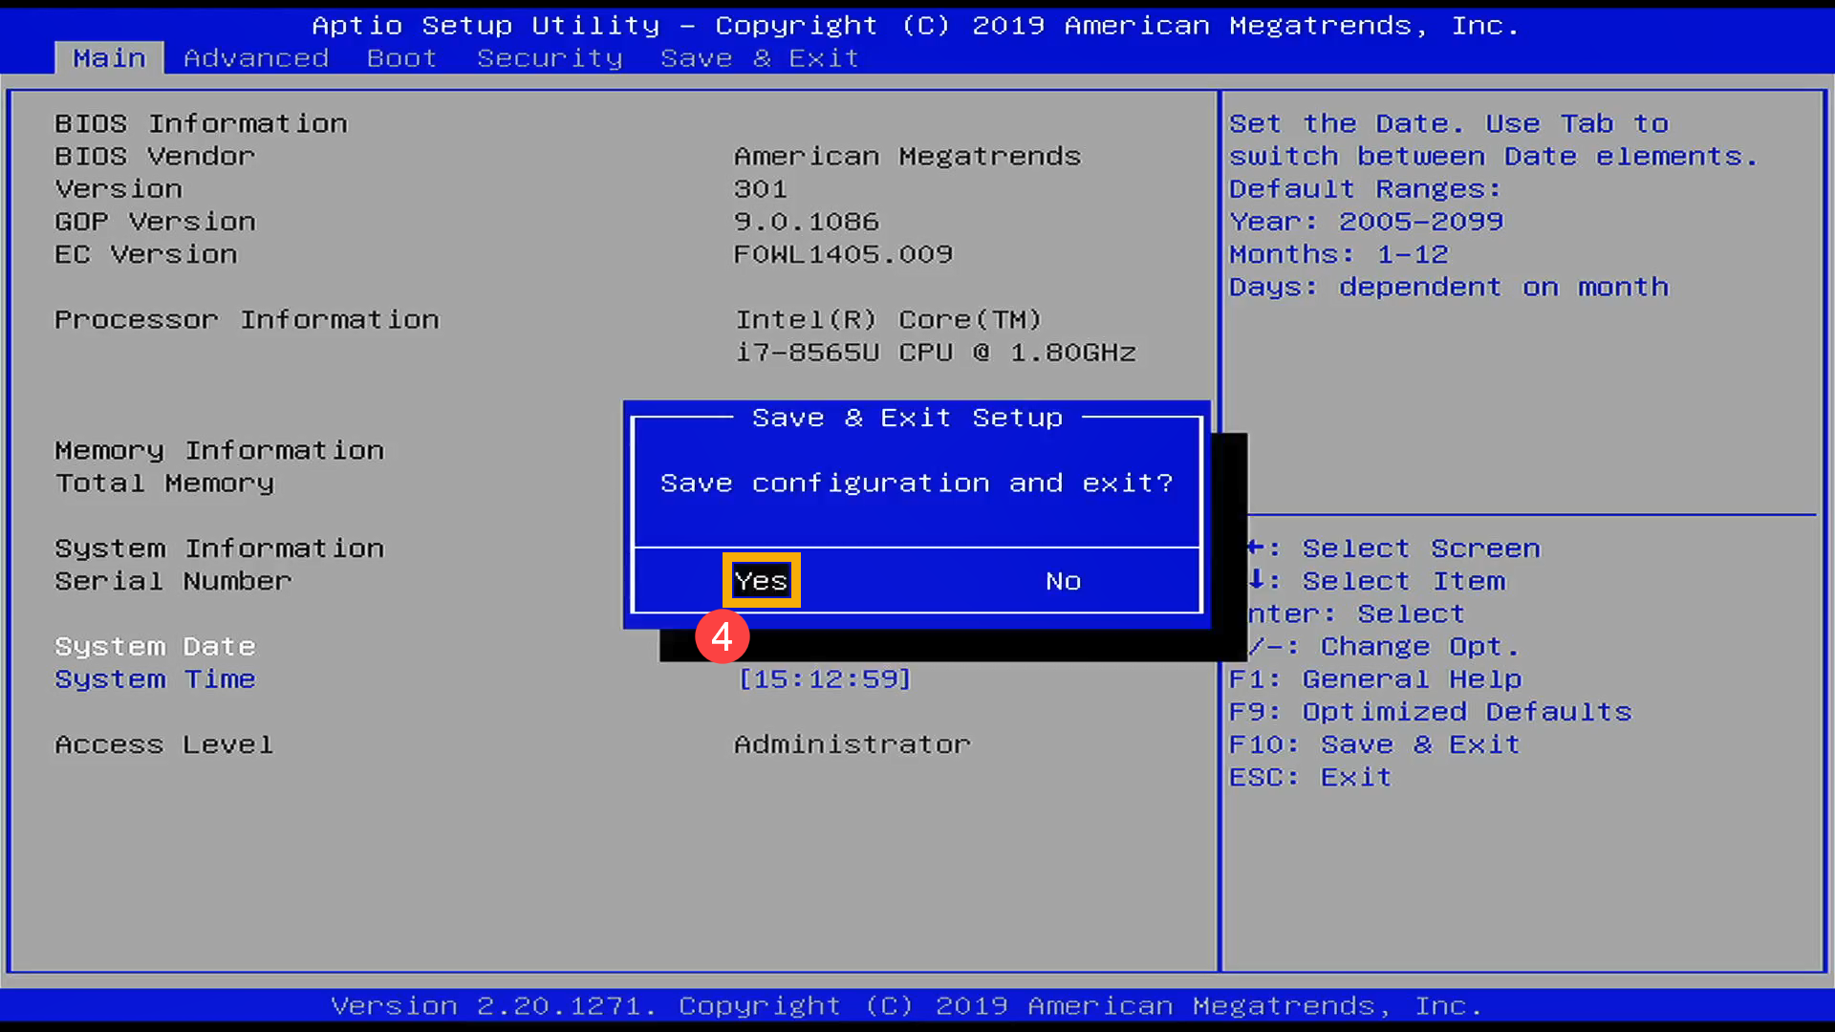Select Save & Exit F10 icon

point(1375,743)
